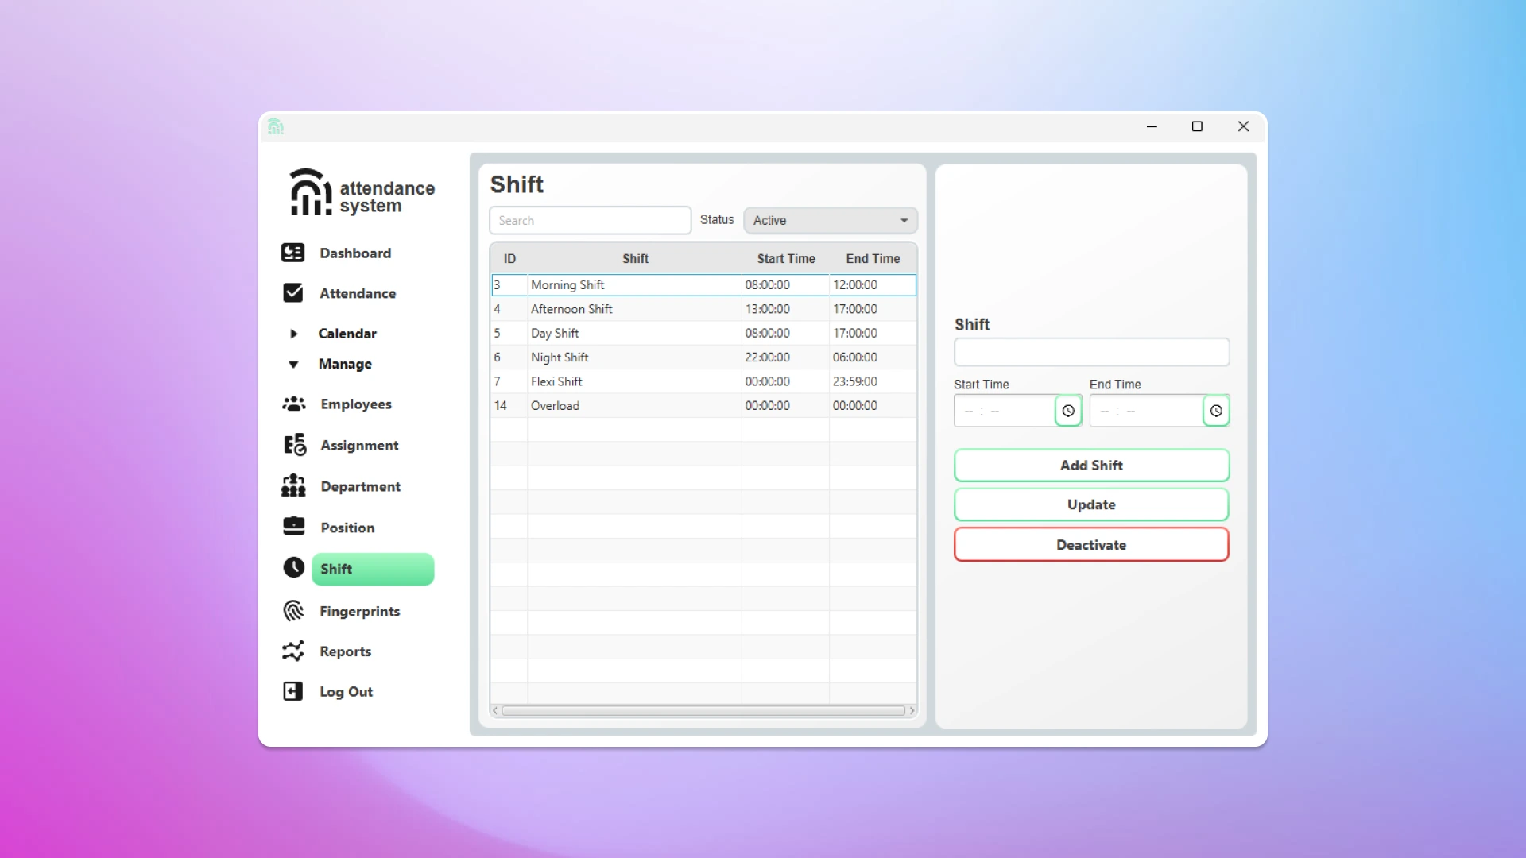1526x858 pixels.
Task: Click the Attendance checkmark icon
Action: coord(292,293)
